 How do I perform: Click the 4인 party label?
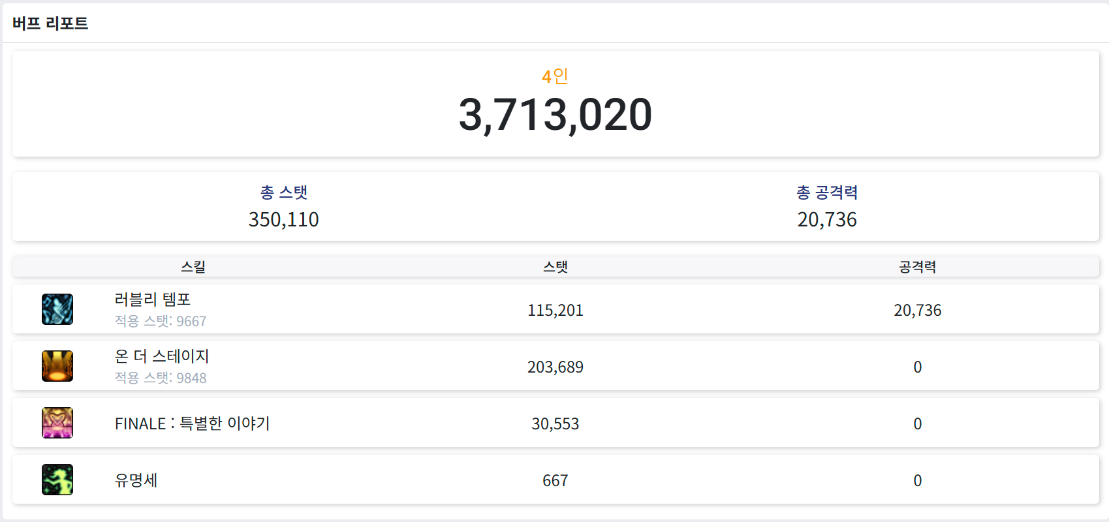click(555, 76)
